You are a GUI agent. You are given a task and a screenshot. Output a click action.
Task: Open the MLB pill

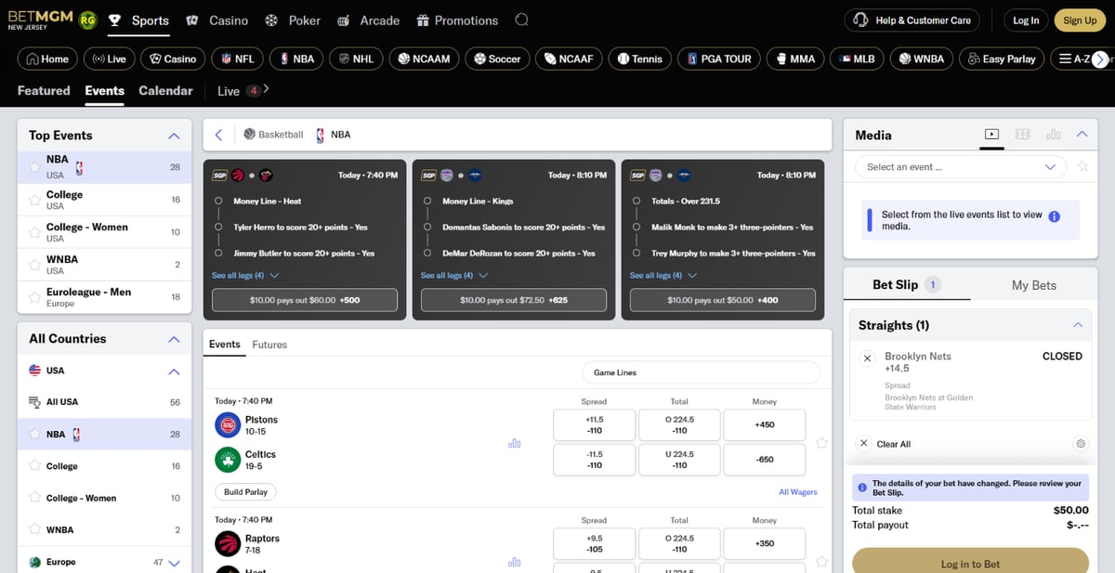click(x=856, y=59)
